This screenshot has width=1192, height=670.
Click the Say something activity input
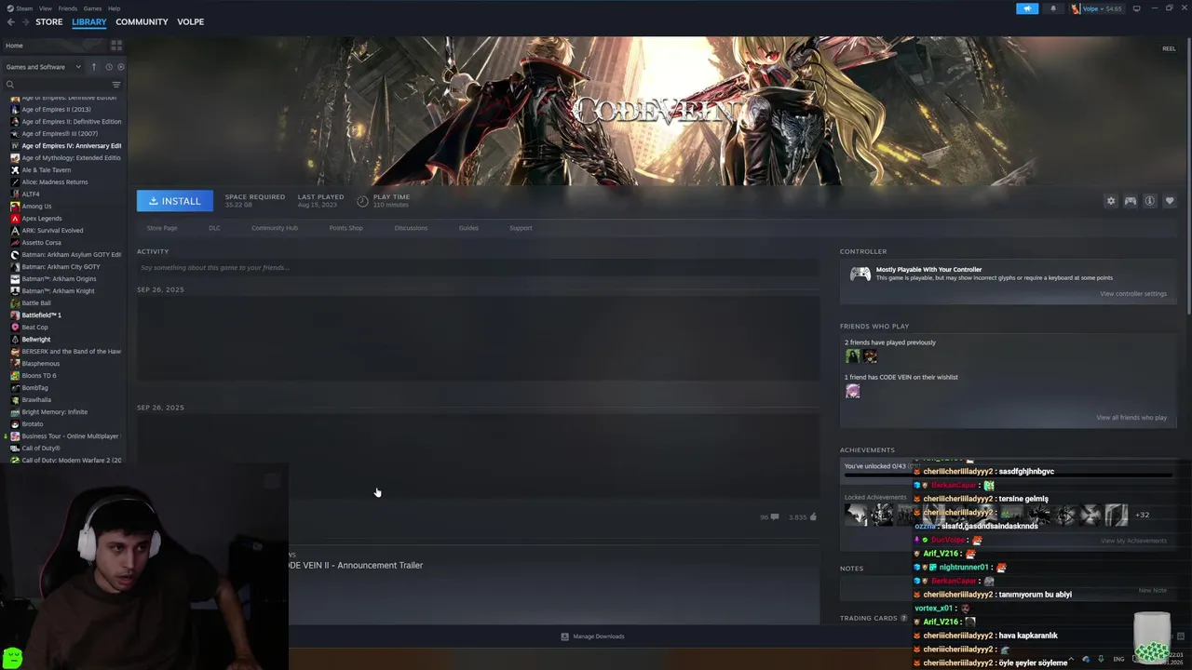pyautogui.click(x=478, y=268)
